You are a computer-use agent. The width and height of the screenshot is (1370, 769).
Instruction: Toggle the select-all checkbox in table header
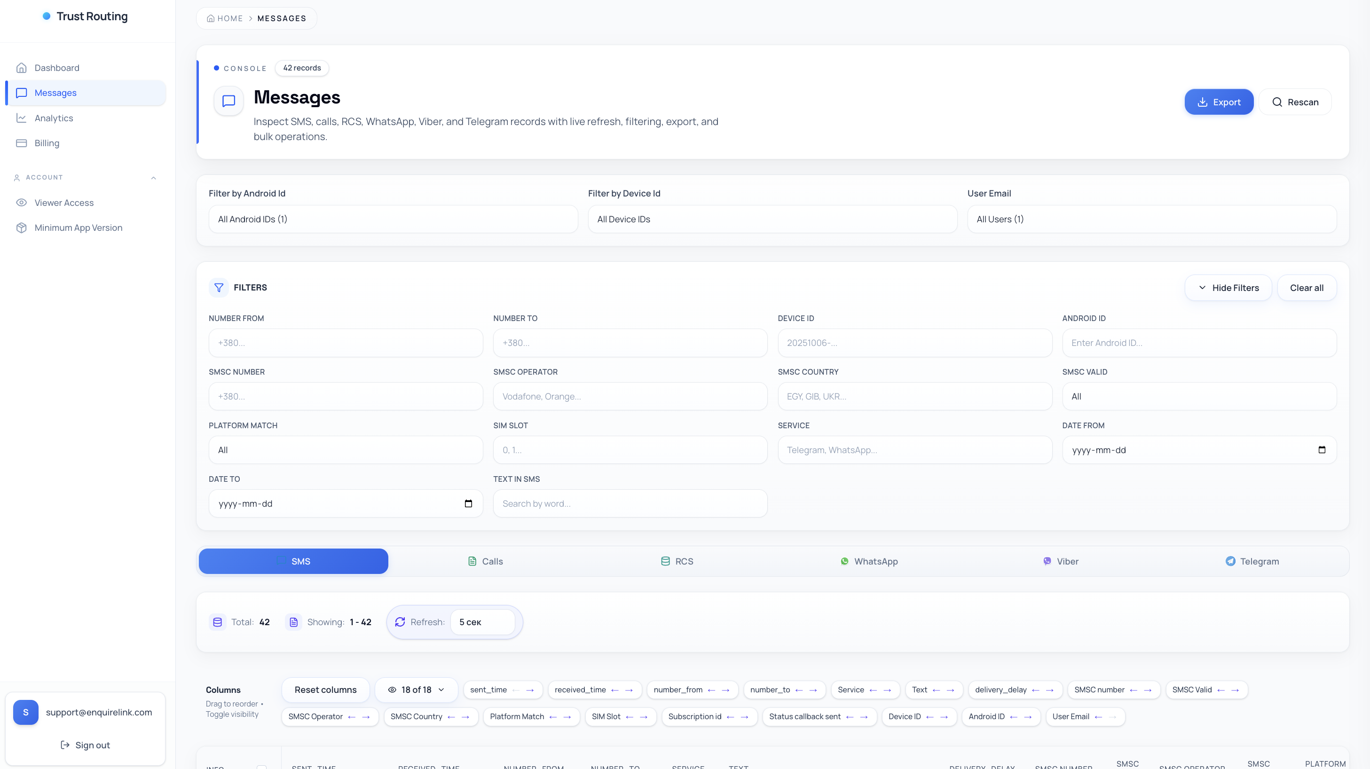(262, 767)
